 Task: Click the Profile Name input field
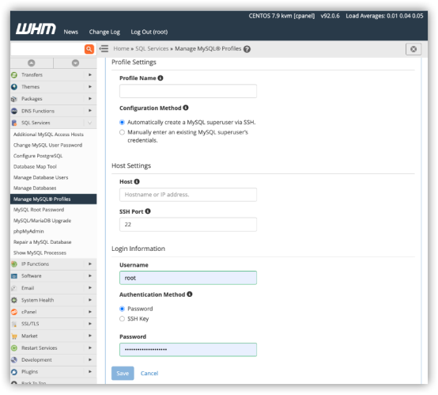coord(188,91)
